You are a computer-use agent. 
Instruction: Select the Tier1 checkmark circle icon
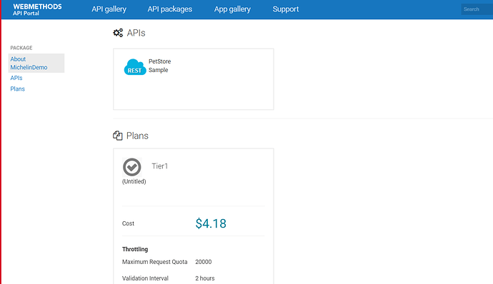[131, 167]
